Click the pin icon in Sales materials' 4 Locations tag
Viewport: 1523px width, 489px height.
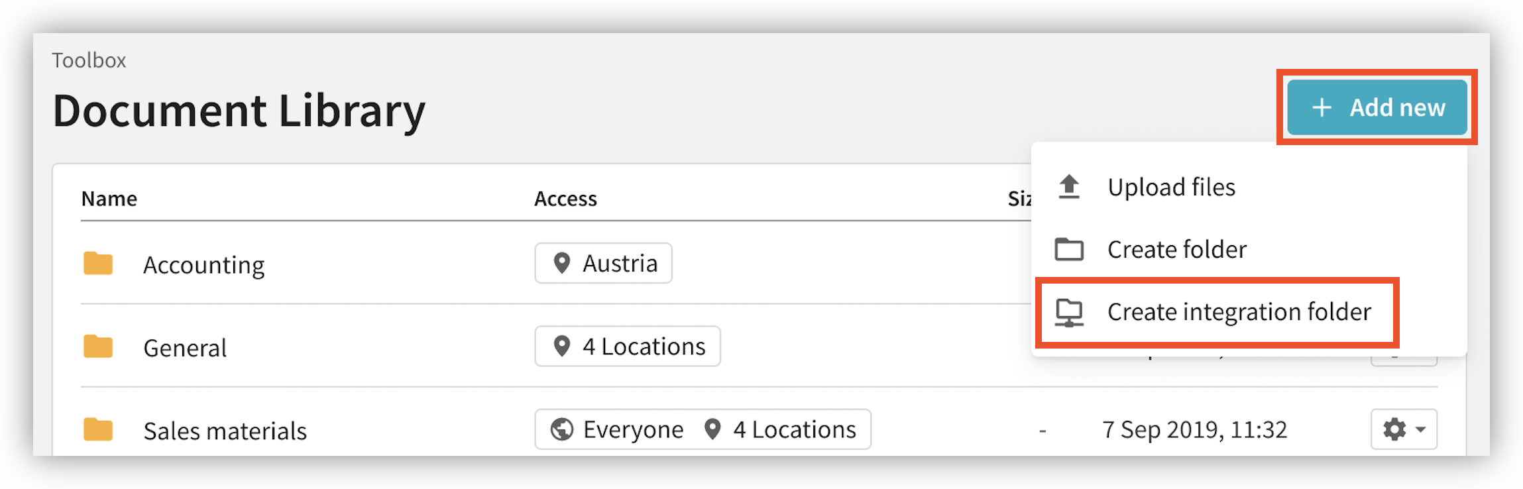tap(712, 429)
